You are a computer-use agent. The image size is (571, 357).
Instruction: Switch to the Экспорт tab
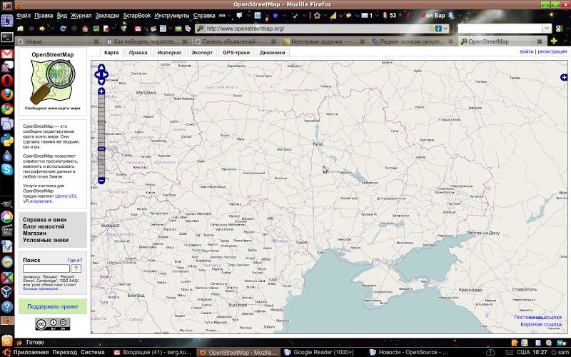point(202,52)
